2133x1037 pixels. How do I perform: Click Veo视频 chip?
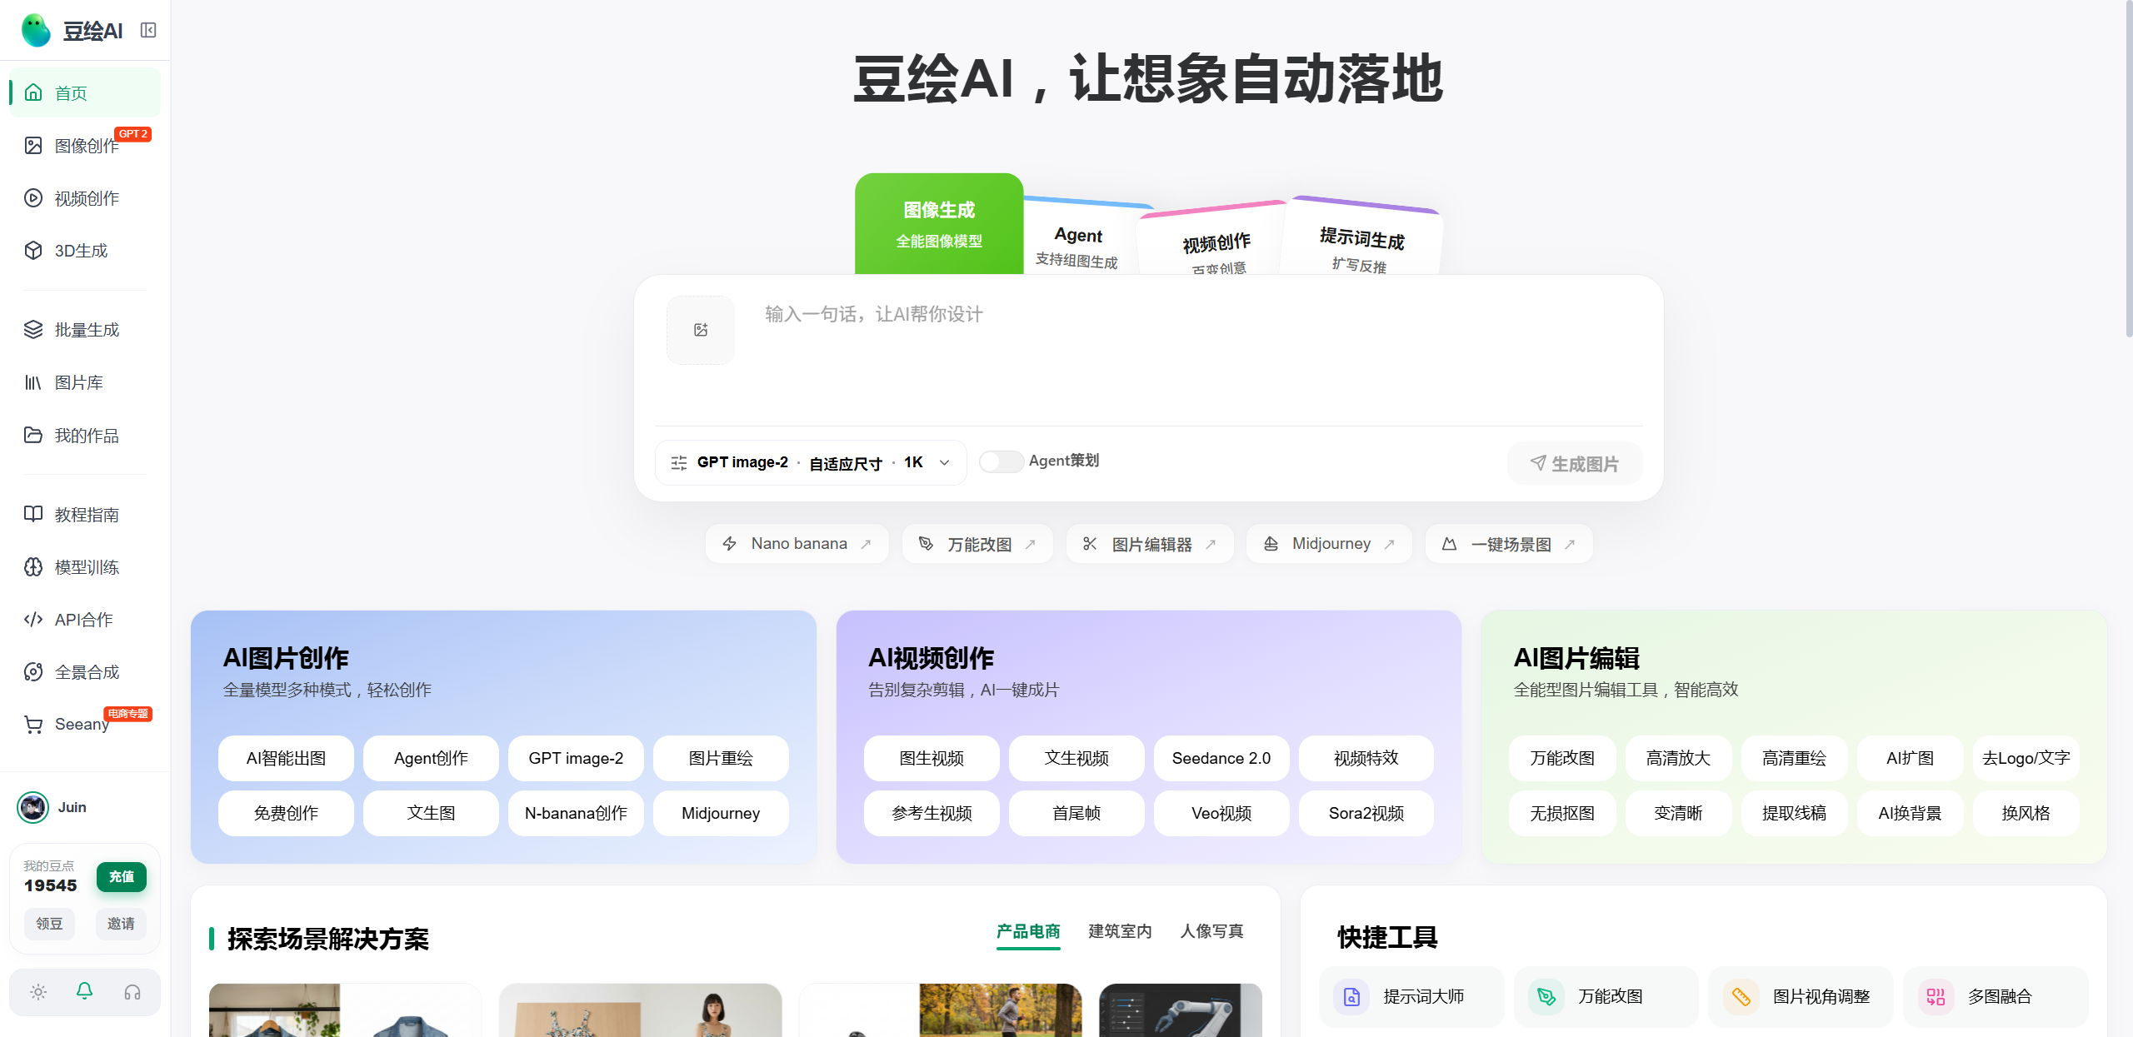pyautogui.click(x=1221, y=813)
